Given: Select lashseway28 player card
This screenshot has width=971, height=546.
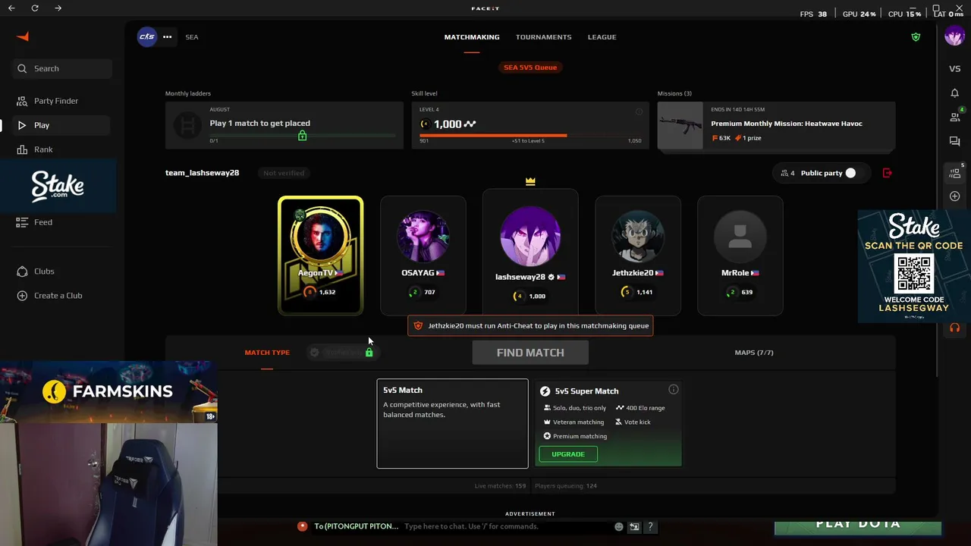Looking at the screenshot, I should (x=530, y=254).
